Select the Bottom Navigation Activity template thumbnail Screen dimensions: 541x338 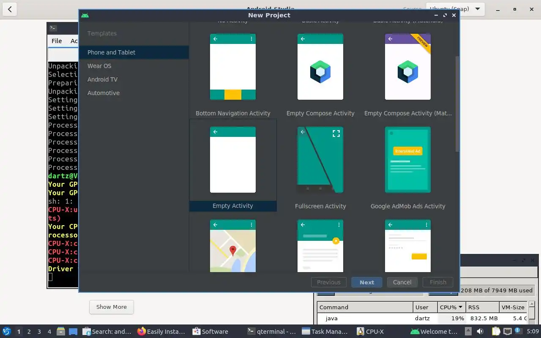pyautogui.click(x=233, y=67)
